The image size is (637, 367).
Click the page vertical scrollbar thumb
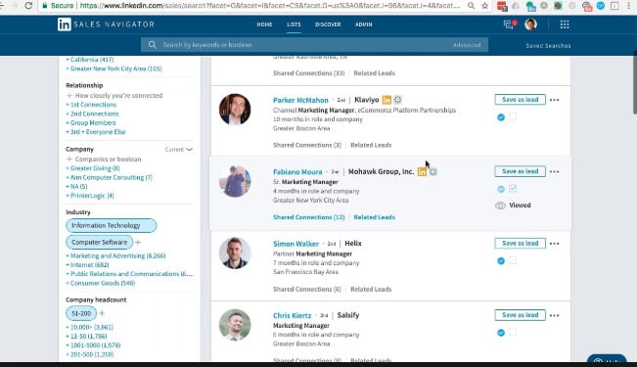[x=634, y=82]
